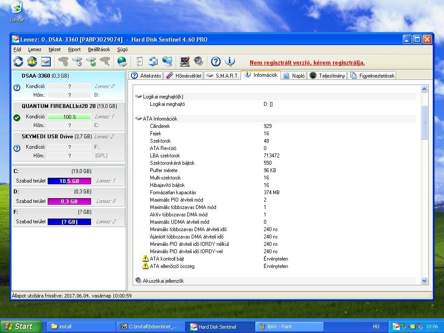The height and width of the screenshot is (333, 444).
Task: Click the disk with green check icon
Action: [x=91, y=62]
